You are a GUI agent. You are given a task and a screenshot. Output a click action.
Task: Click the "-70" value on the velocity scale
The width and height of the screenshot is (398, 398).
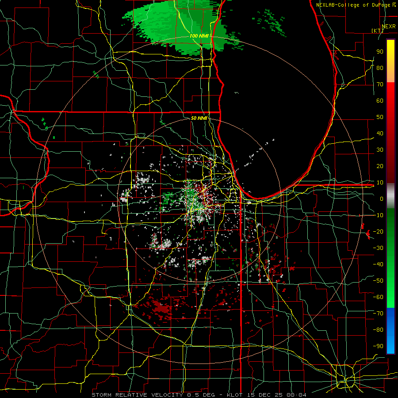(378, 314)
